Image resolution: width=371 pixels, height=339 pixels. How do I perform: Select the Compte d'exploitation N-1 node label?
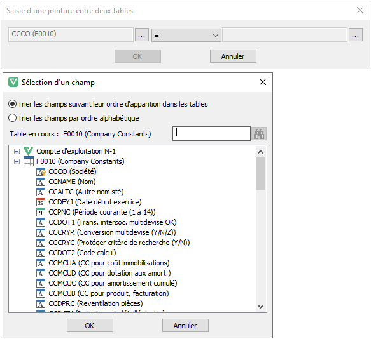76,151
